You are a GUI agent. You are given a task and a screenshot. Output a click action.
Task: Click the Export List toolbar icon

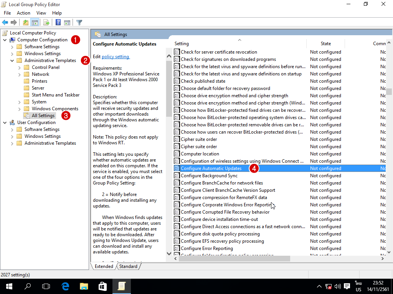[46, 23]
